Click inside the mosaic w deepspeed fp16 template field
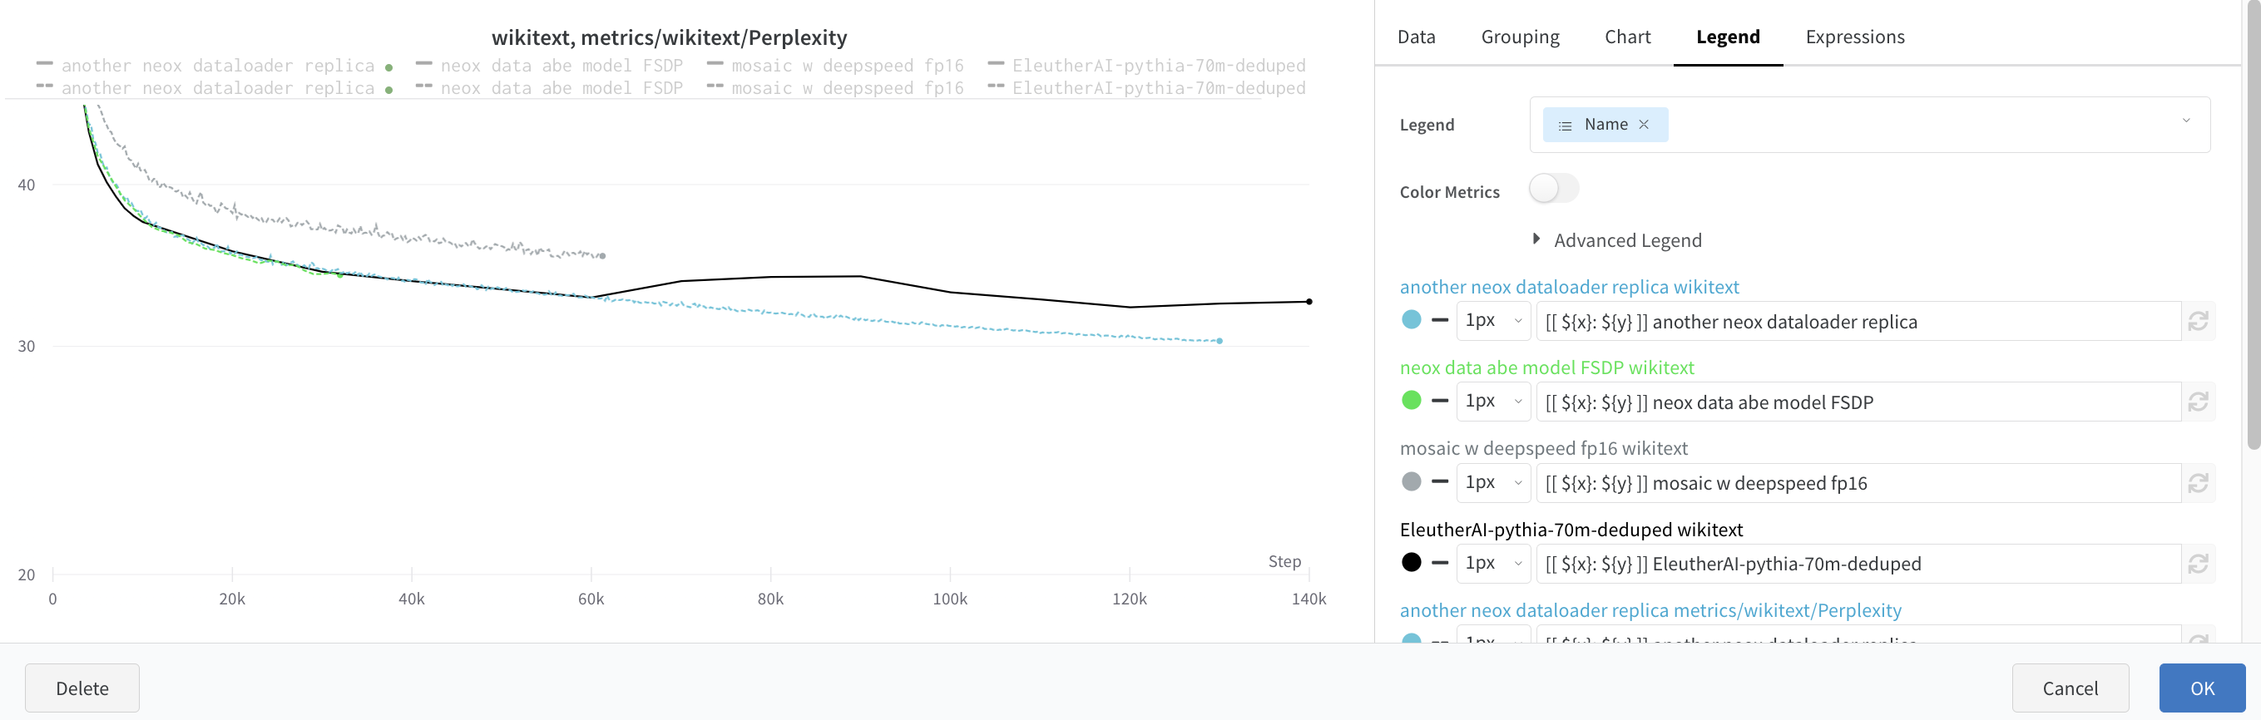 point(1843,482)
